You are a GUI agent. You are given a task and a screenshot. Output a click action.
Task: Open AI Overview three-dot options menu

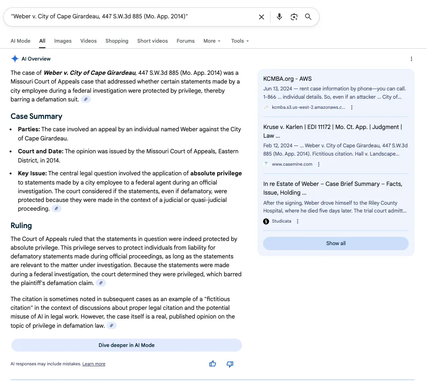411,59
